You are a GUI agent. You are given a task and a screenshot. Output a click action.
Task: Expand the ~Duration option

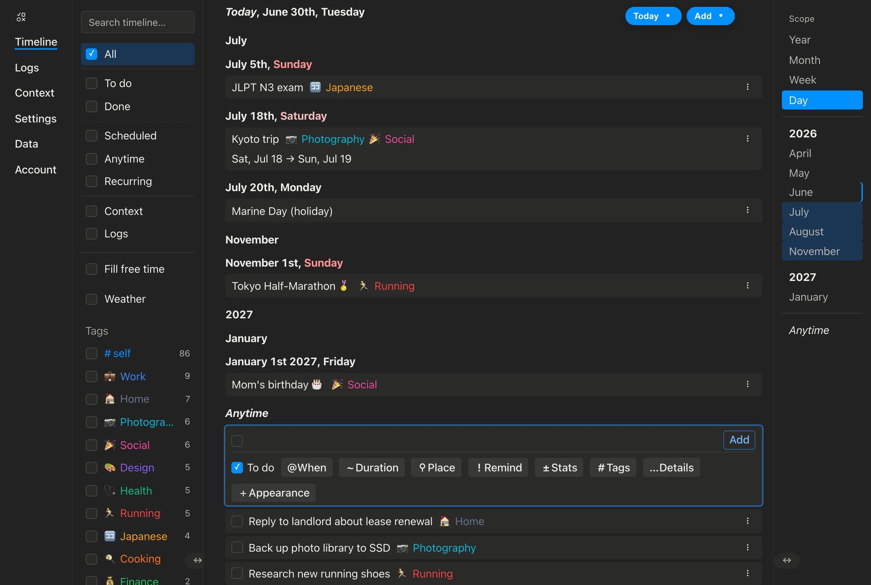click(x=372, y=467)
